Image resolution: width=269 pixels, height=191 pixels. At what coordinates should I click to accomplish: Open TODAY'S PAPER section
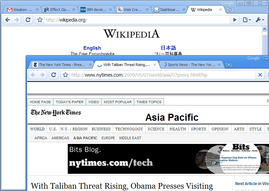click(x=69, y=102)
